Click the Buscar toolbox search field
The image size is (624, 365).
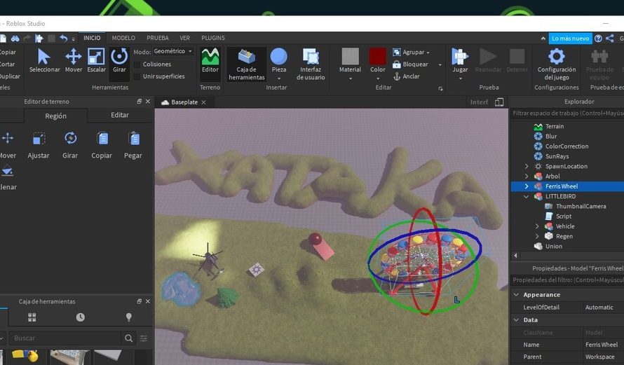[x=66, y=338]
